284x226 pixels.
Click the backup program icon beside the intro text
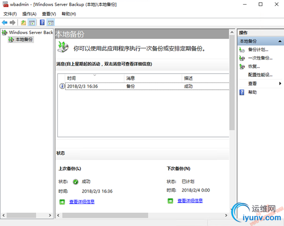click(63, 47)
